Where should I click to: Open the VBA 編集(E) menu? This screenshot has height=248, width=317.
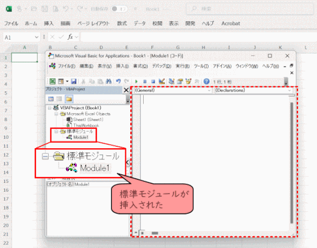pos(86,66)
